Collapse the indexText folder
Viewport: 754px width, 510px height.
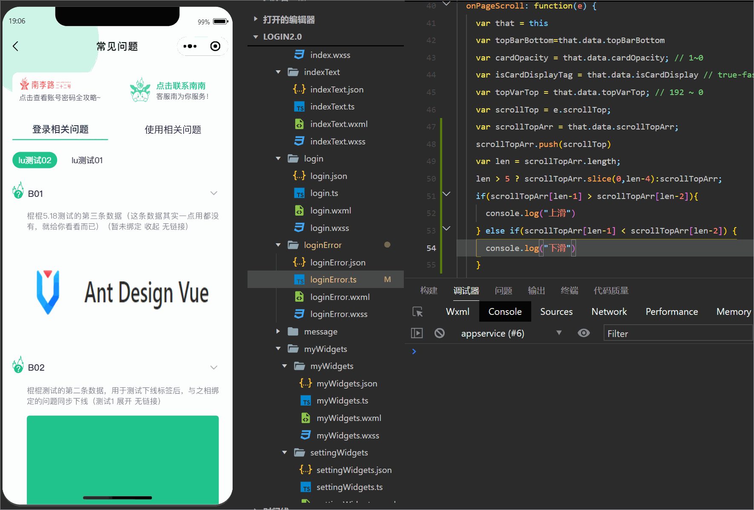coord(278,72)
